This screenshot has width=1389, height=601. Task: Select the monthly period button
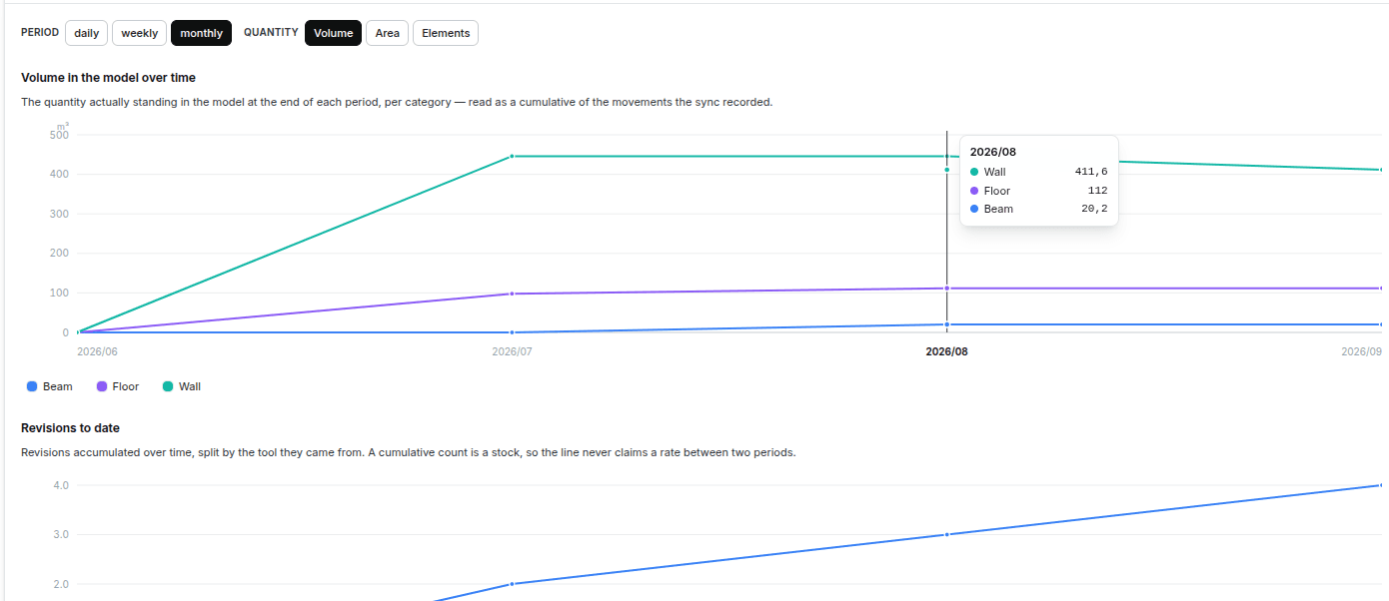pyautogui.click(x=201, y=33)
